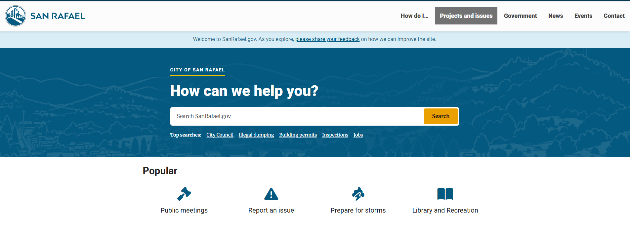
Task: Click the CITY OF SAN RAFAEL label
Action: [x=197, y=70]
